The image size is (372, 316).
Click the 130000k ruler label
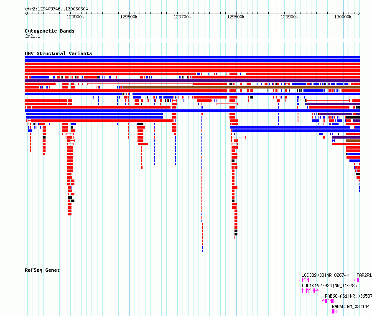[343, 17]
